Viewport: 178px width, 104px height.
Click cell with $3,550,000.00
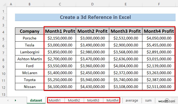pos(60,66)
